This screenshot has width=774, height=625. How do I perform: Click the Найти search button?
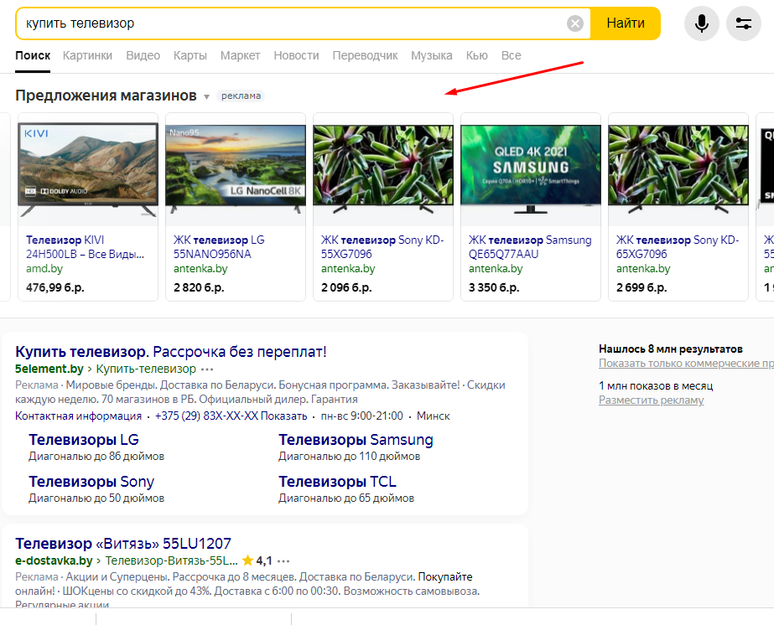625,23
